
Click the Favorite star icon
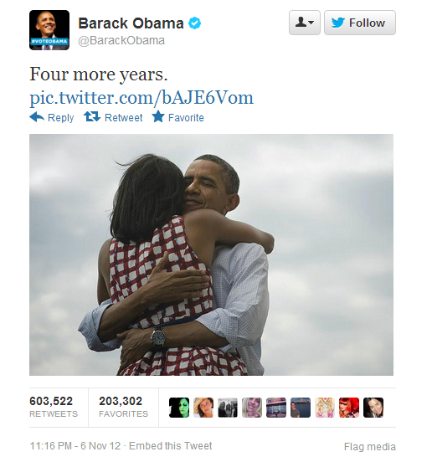(158, 116)
